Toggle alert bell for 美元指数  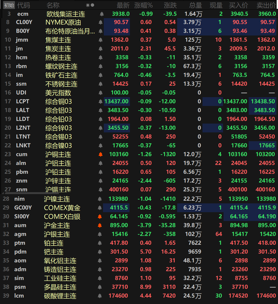(100, 93)
